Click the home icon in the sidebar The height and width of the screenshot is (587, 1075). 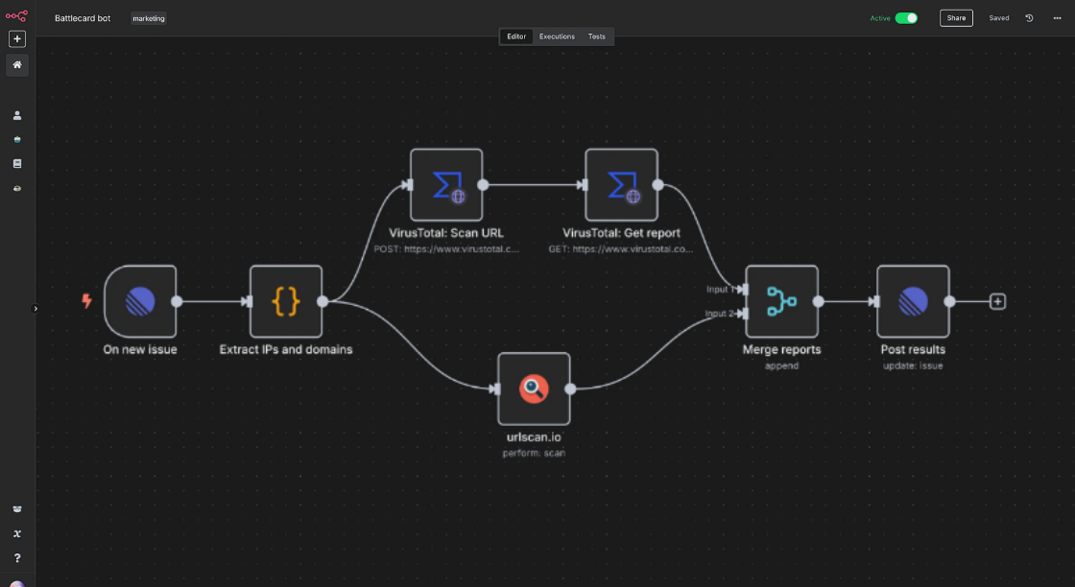(17, 65)
